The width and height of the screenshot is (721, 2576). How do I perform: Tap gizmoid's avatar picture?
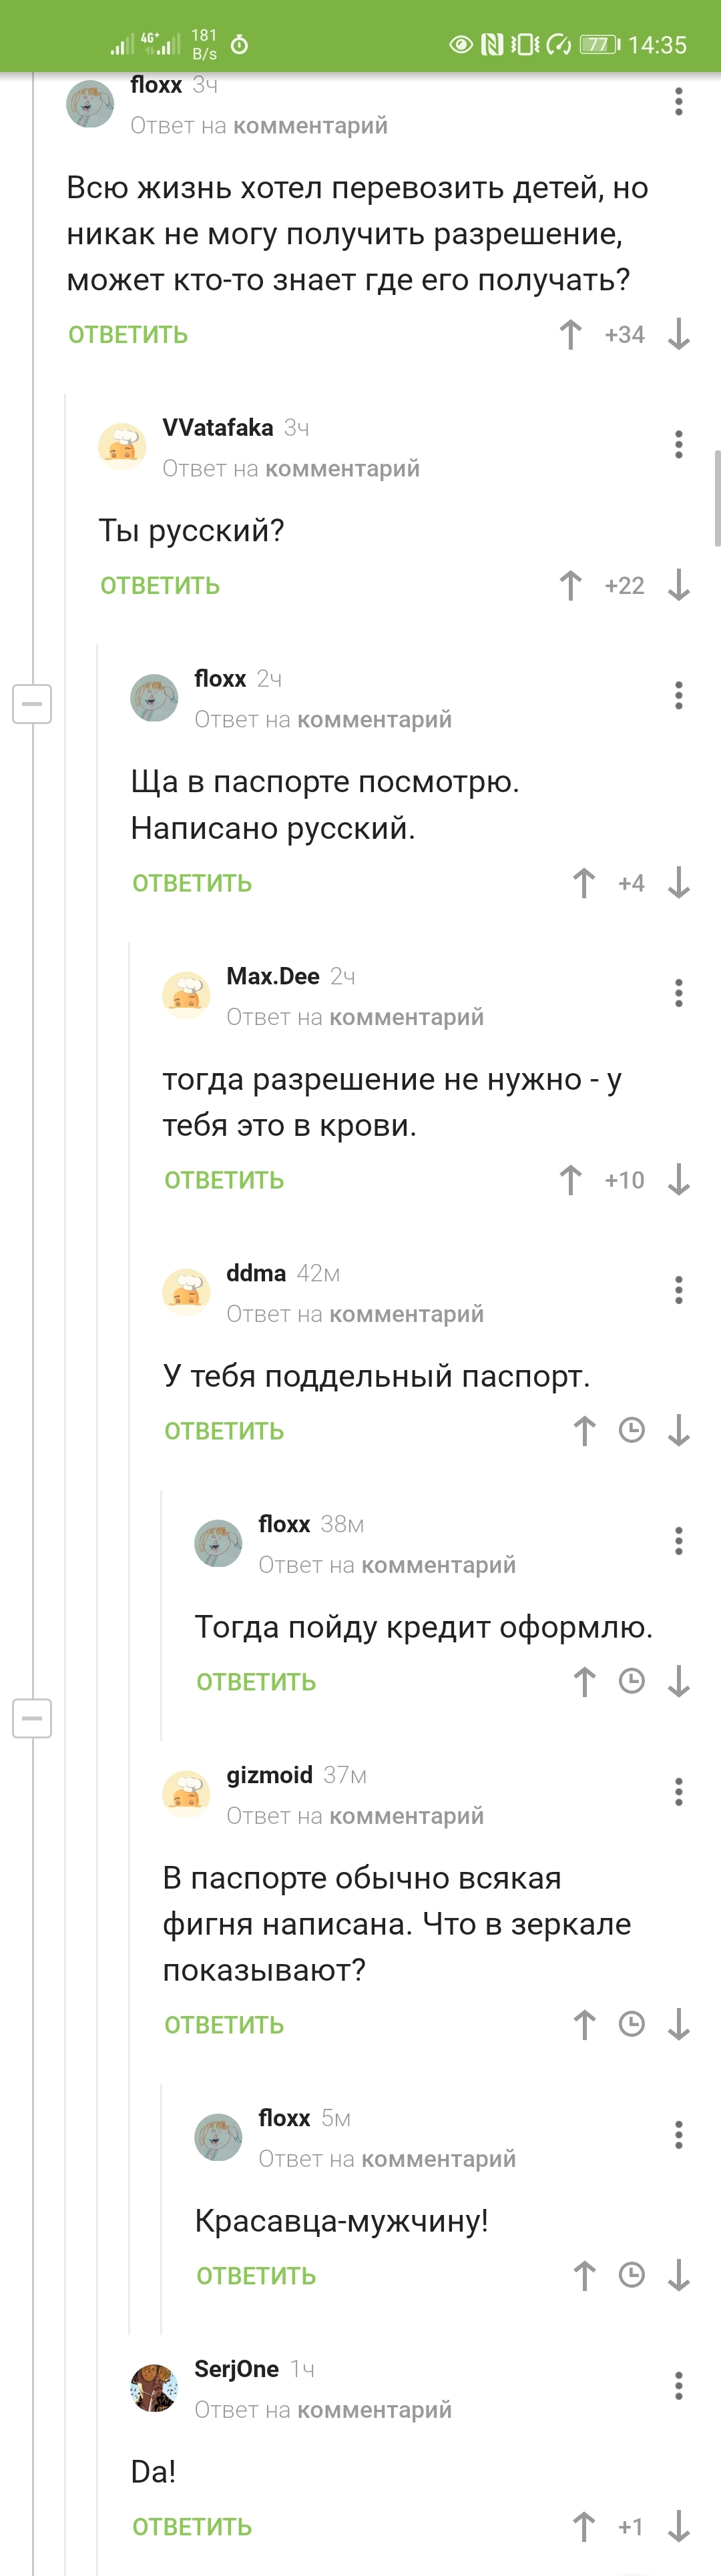click(186, 1793)
